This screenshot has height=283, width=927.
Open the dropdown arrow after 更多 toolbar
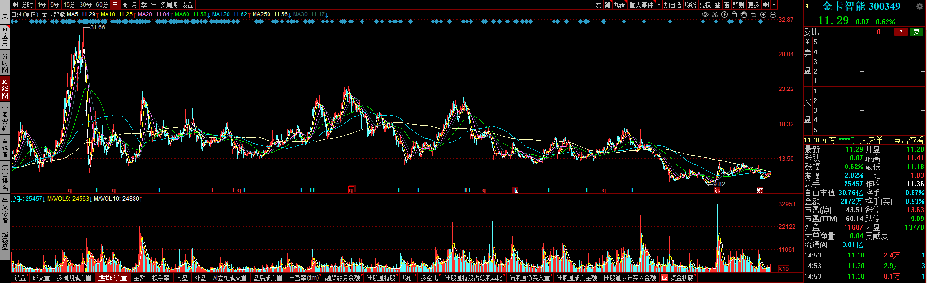tap(774, 5)
